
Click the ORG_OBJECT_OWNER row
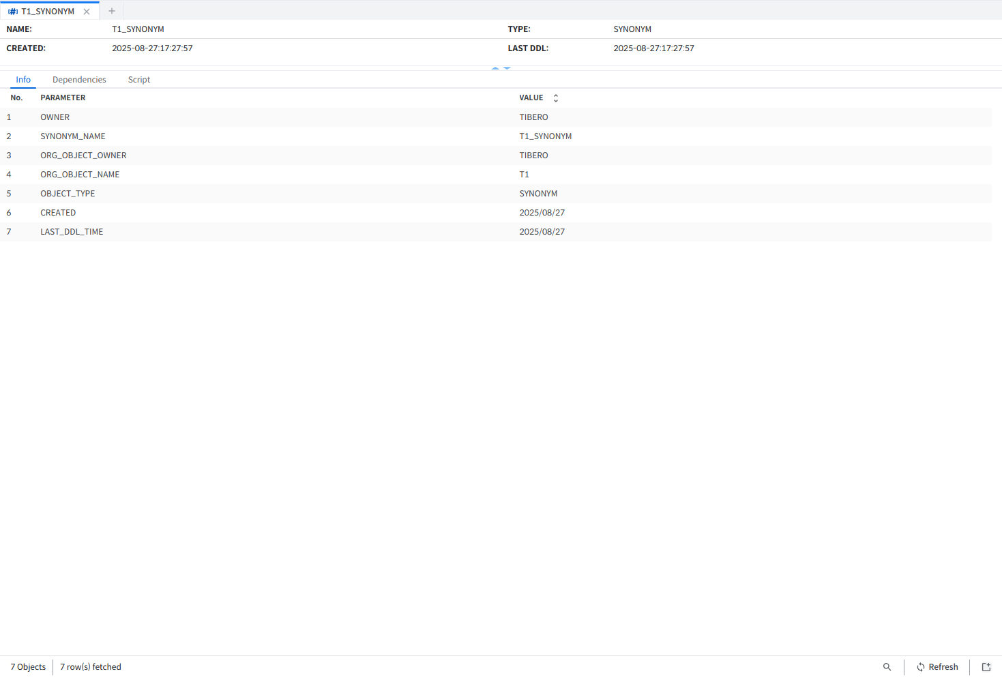tap(83, 156)
